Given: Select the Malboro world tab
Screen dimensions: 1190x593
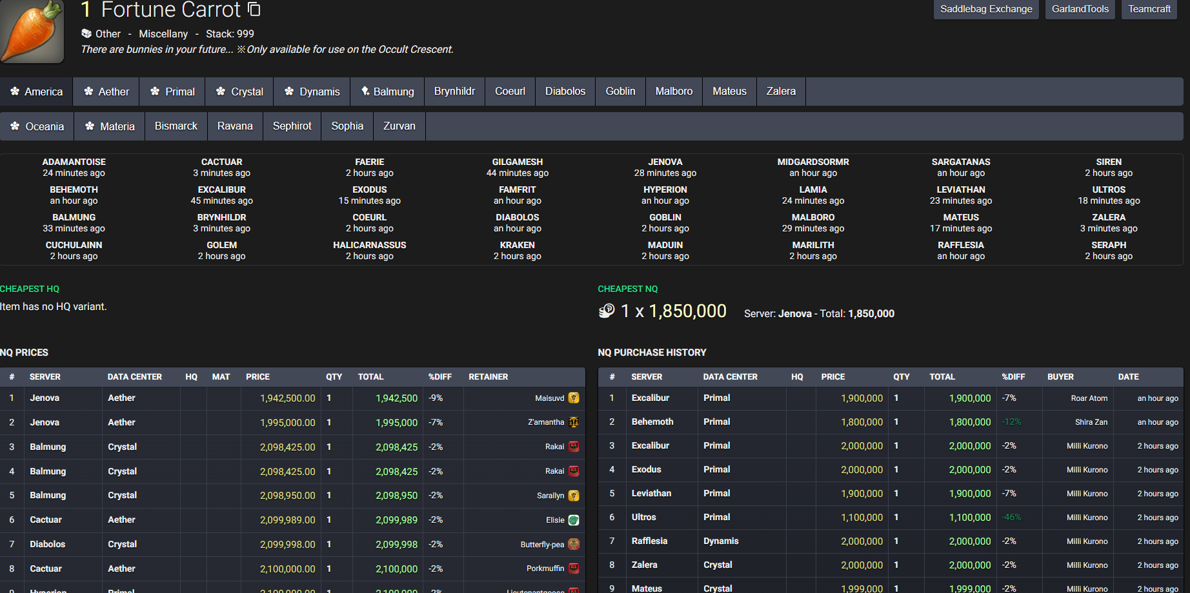Looking at the screenshot, I should 674,92.
